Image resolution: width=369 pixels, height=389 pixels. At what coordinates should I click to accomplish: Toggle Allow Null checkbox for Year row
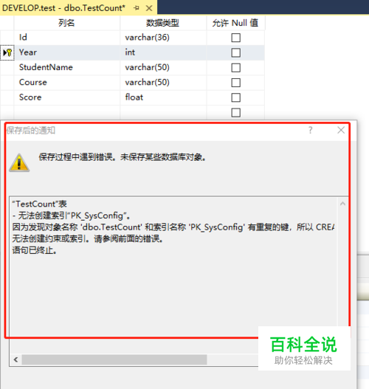pos(236,52)
